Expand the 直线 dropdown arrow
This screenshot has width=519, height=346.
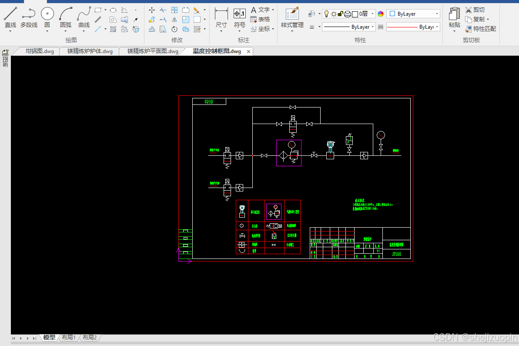pos(10,31)
